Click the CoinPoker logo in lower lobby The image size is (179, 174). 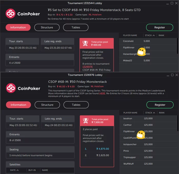point(23,88)
